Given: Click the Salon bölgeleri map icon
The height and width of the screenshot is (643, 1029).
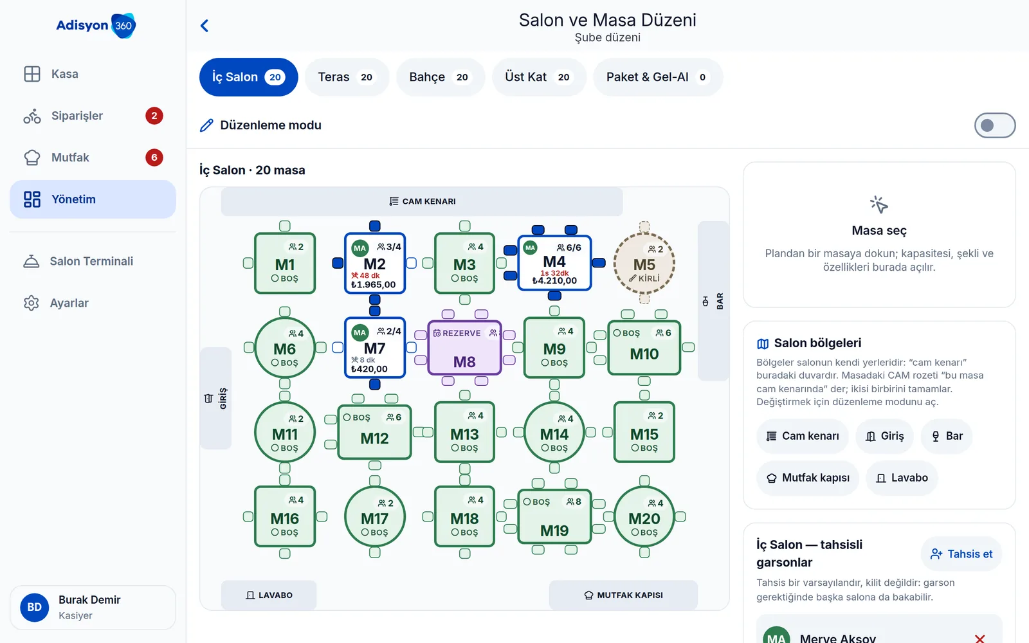Looking at the screenshot, I should tap(763, 343).
